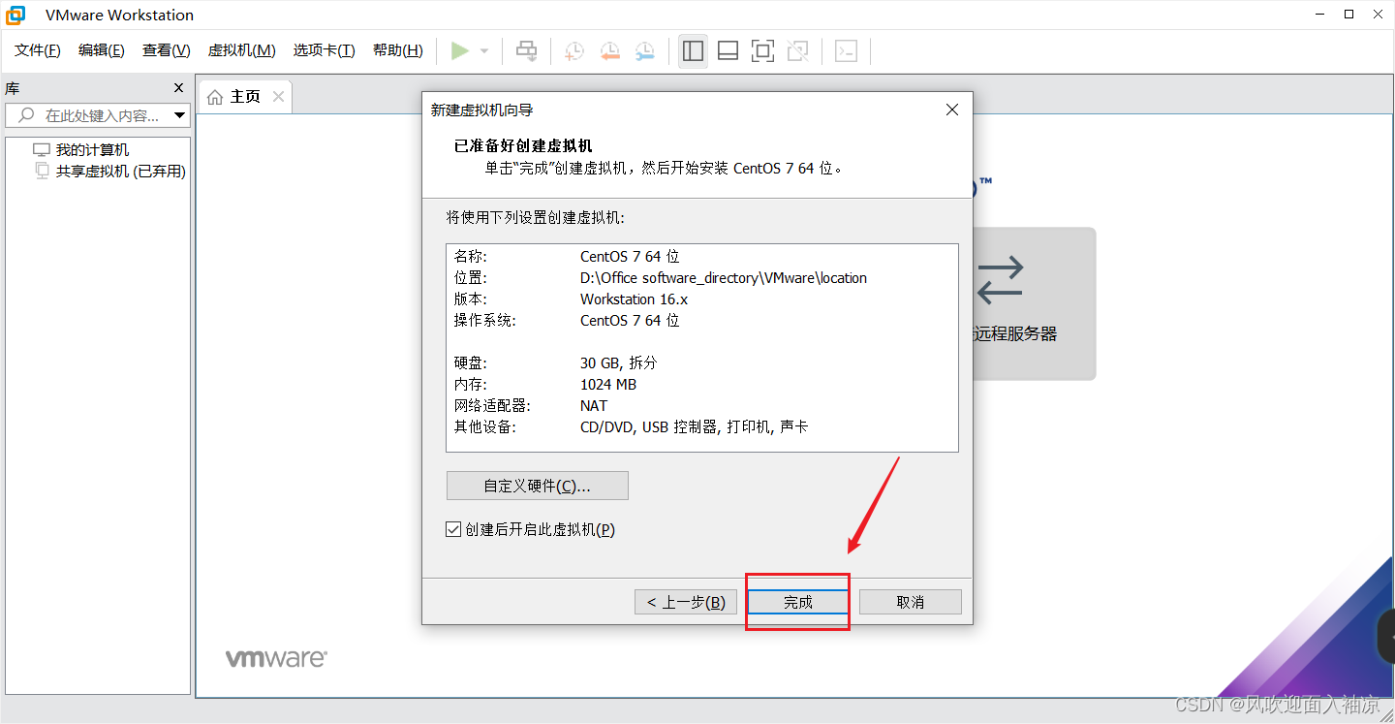
Task: Click the CD/DVD, USB 控制器 devices value
Action: click(694, 426)
